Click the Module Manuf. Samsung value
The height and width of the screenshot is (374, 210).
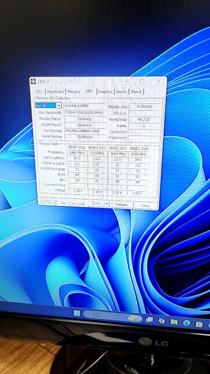[84, 119]
